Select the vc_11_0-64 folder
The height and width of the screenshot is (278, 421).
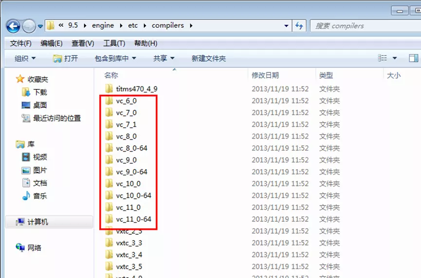(133, 219)
